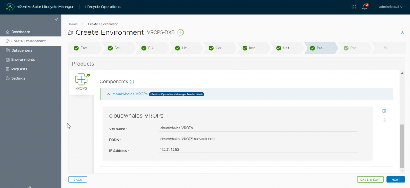
Task: Collapse the wizard header double-chevron
Action: point(402,32)
